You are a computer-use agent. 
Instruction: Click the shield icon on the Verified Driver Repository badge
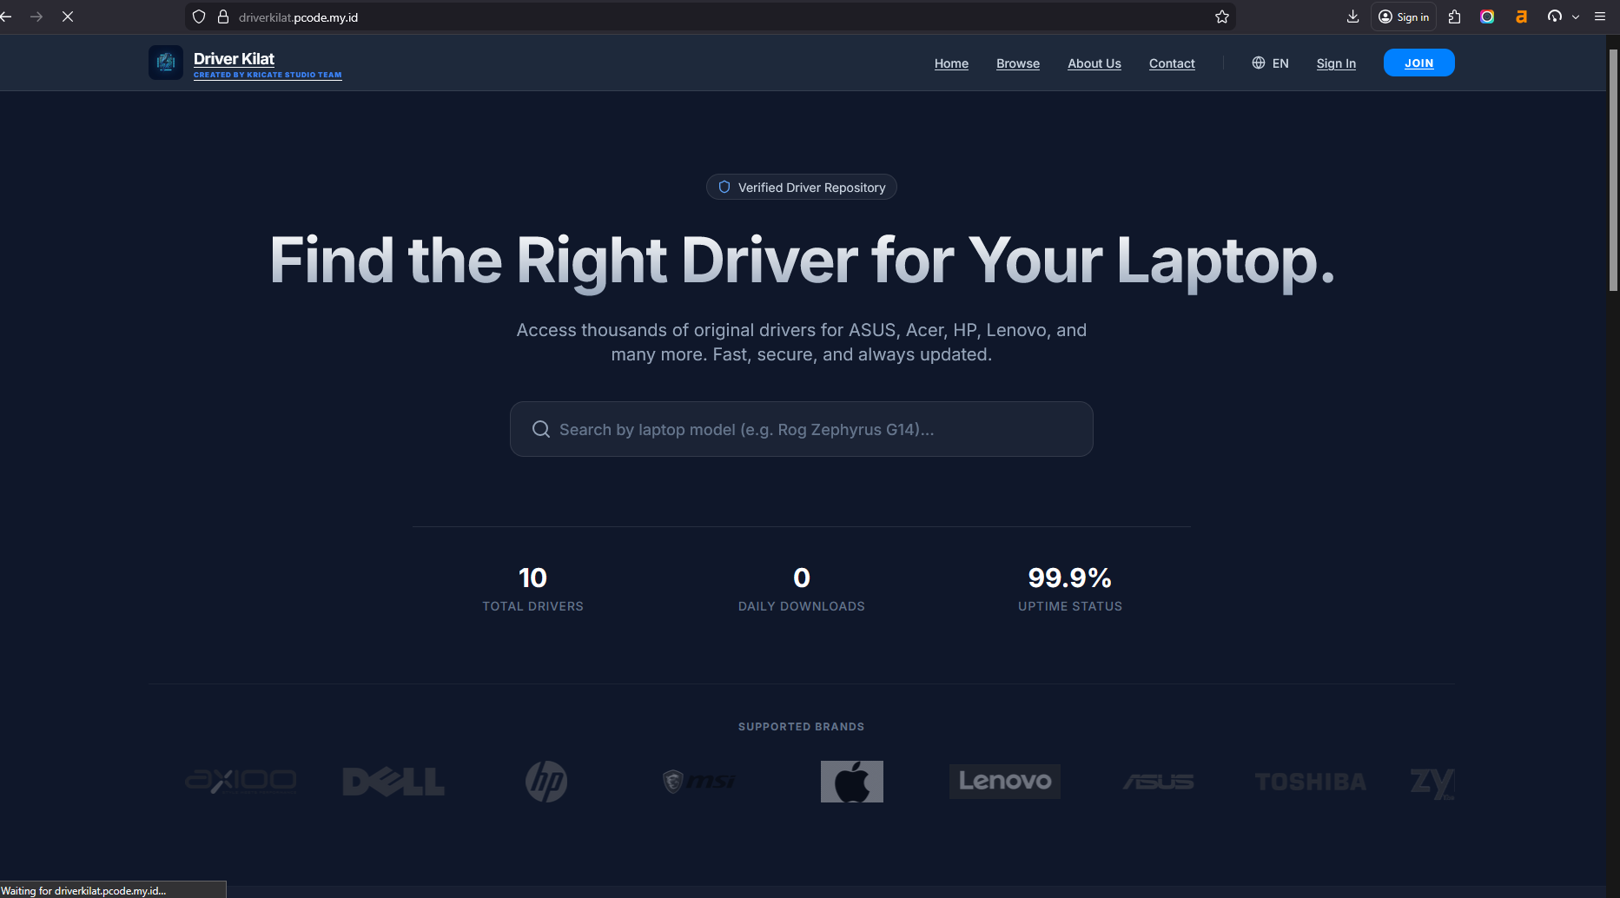click(724, 187)
